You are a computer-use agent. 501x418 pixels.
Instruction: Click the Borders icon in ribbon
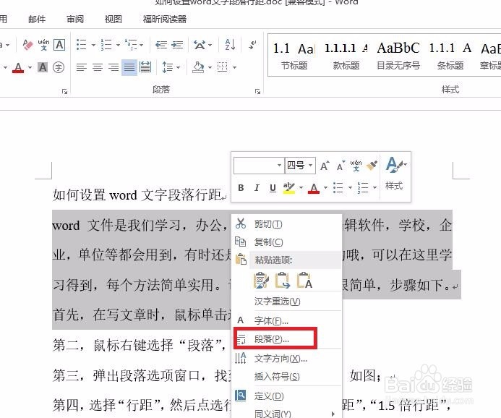click(223, 67)
